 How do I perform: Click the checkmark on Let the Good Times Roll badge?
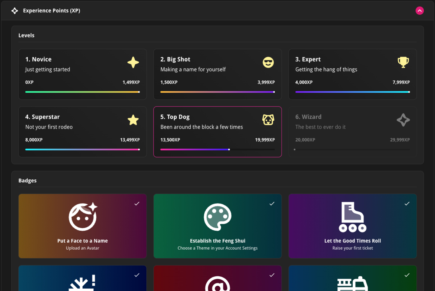tap(407, 204)
